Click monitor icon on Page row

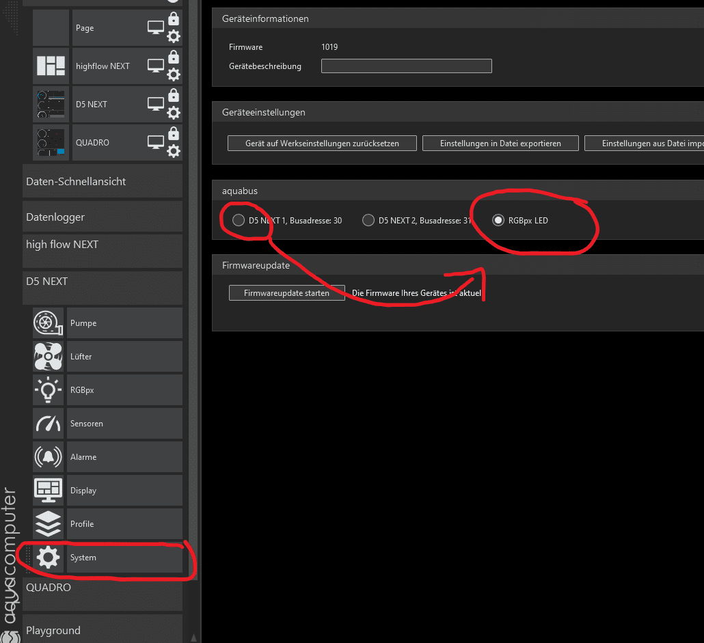point(156,27)
